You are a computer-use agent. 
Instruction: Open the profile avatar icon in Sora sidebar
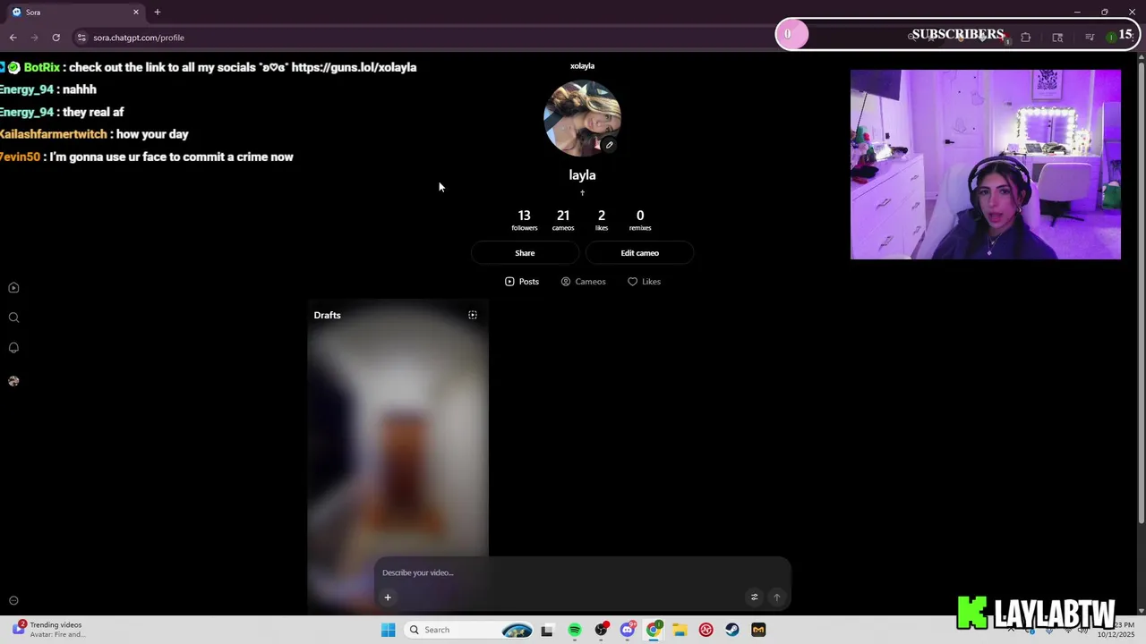coord(13,381)
